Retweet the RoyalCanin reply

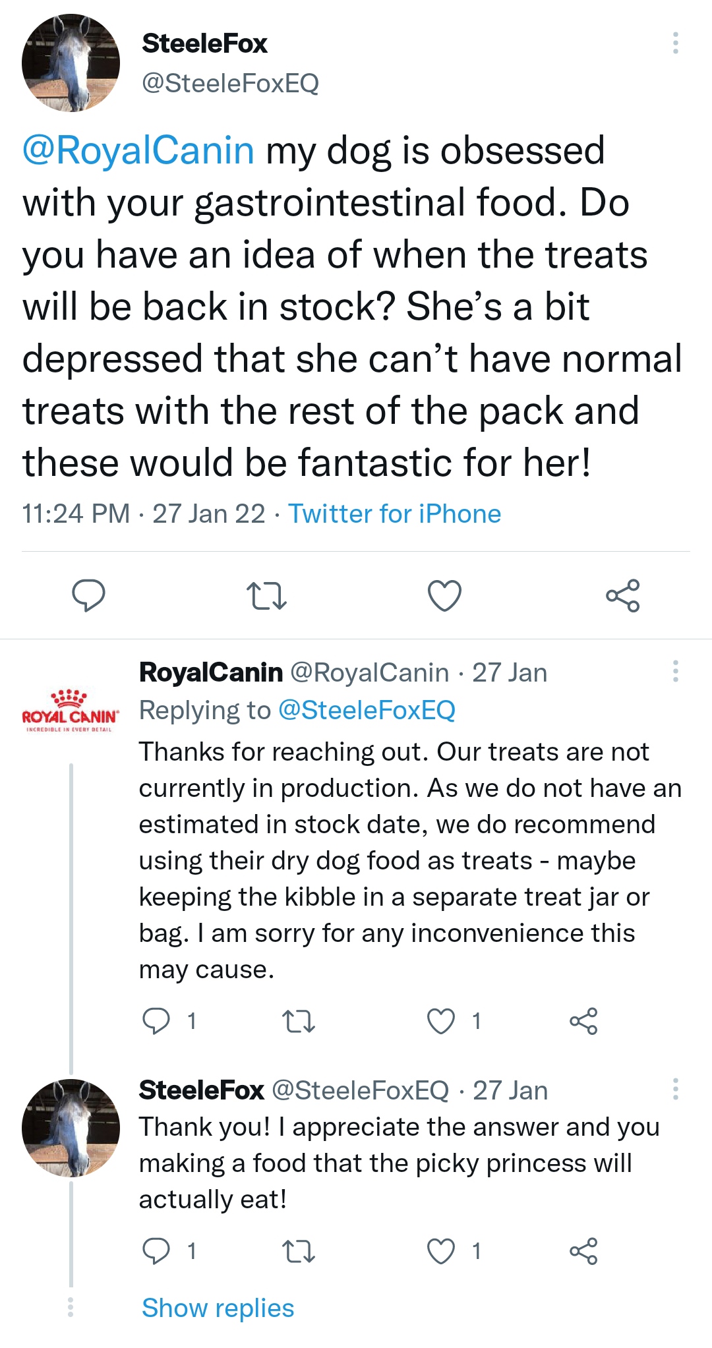299,1021
